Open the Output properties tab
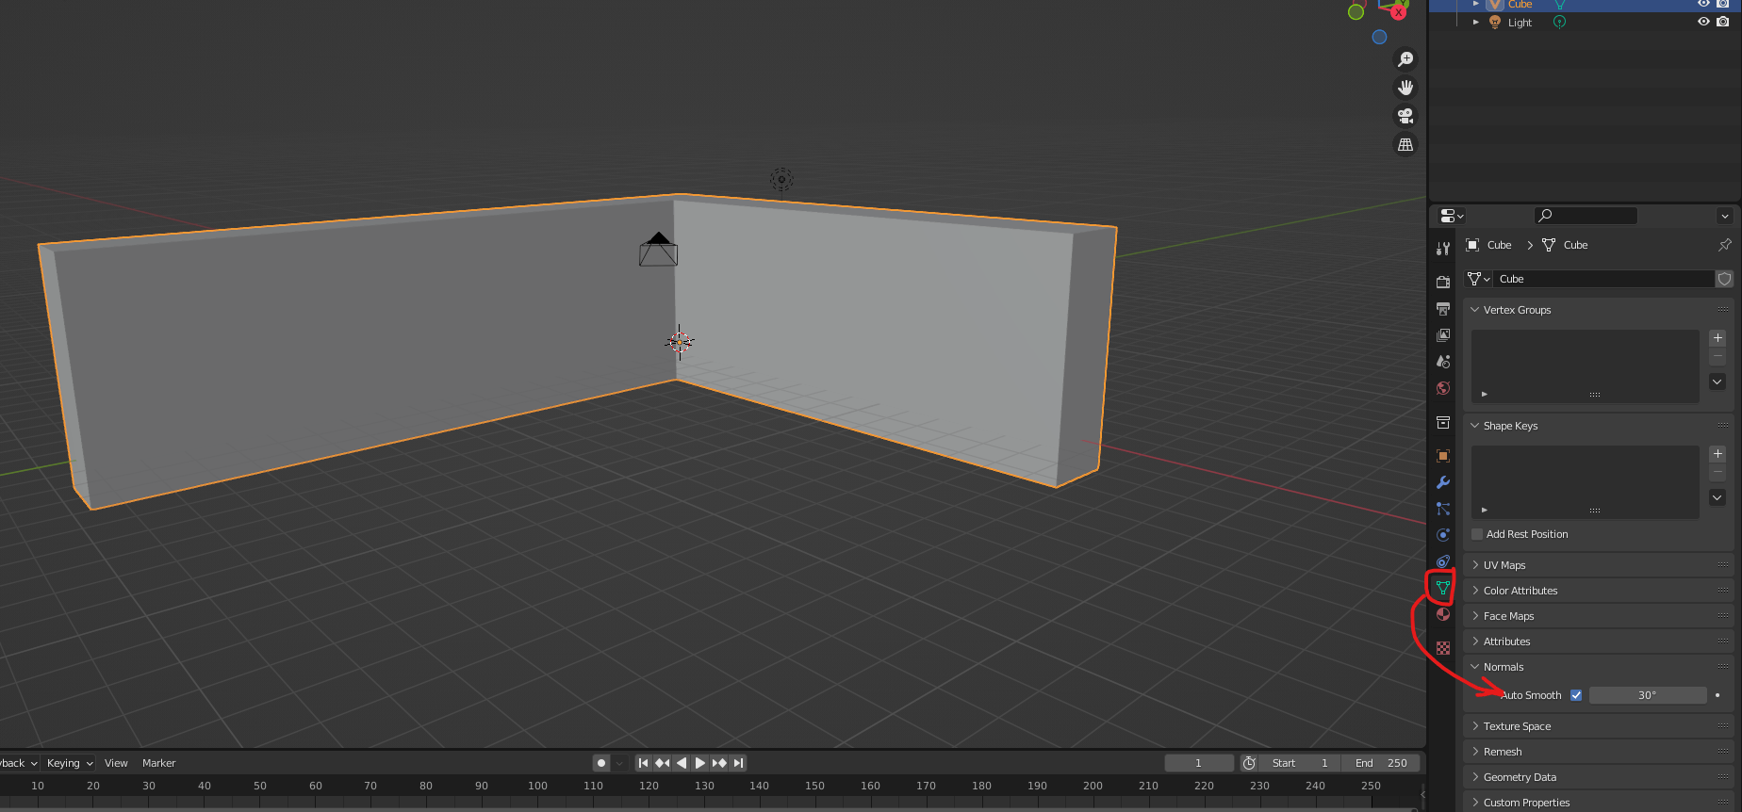This screenshot has width=1742, height=812. [1443, 308]
